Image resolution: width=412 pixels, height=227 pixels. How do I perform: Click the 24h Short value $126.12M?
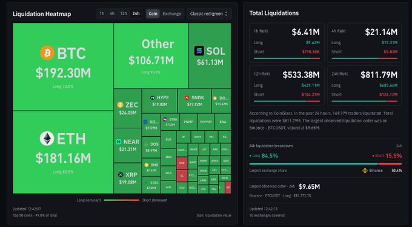click(x=388, y=94)
